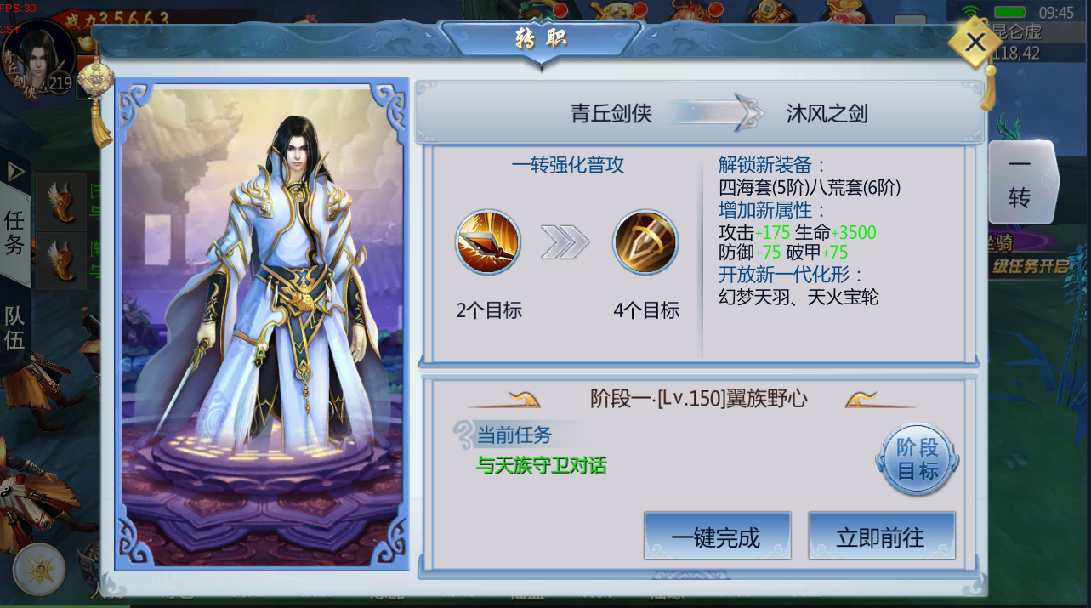Click the question mark help icon by 当前任务
This screenshot has width=1091, height=608.
463,435
